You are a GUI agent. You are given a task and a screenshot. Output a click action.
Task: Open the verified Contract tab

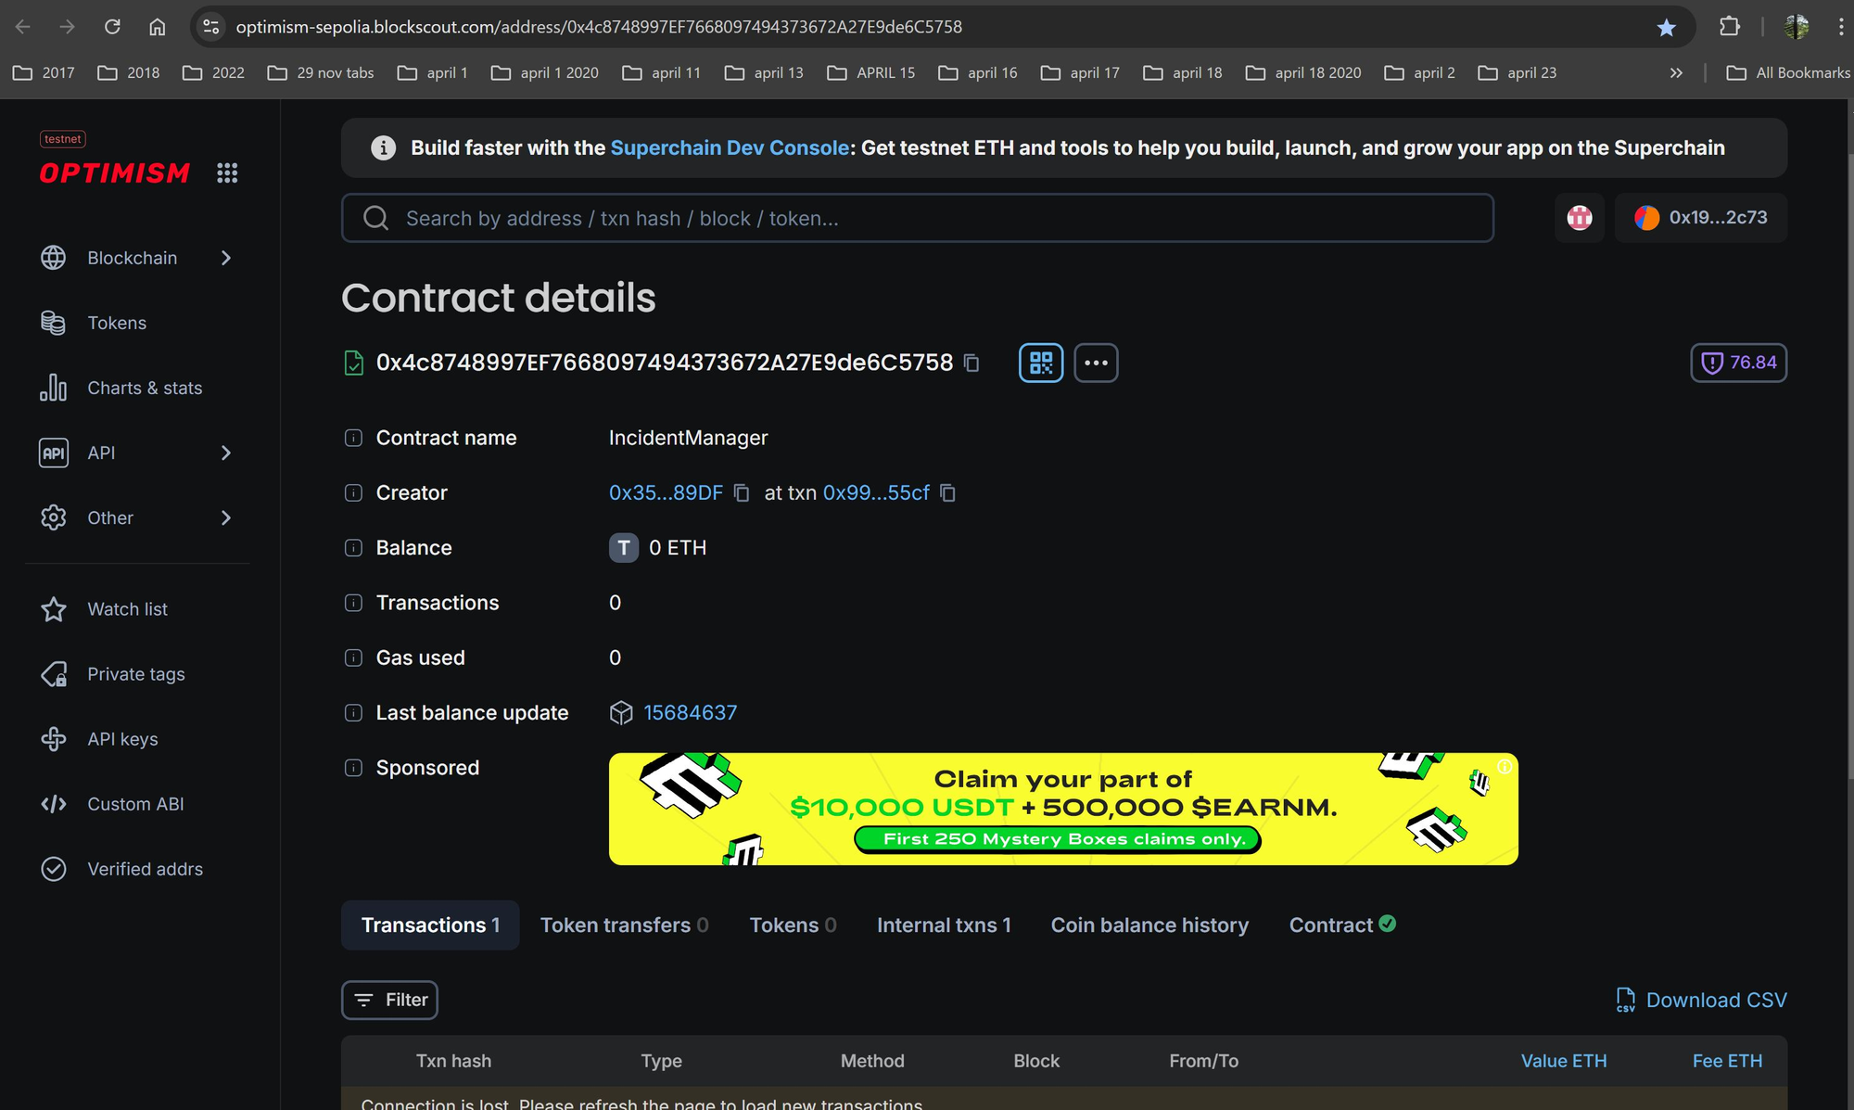pyautogui.click(x=1341, y=925)
